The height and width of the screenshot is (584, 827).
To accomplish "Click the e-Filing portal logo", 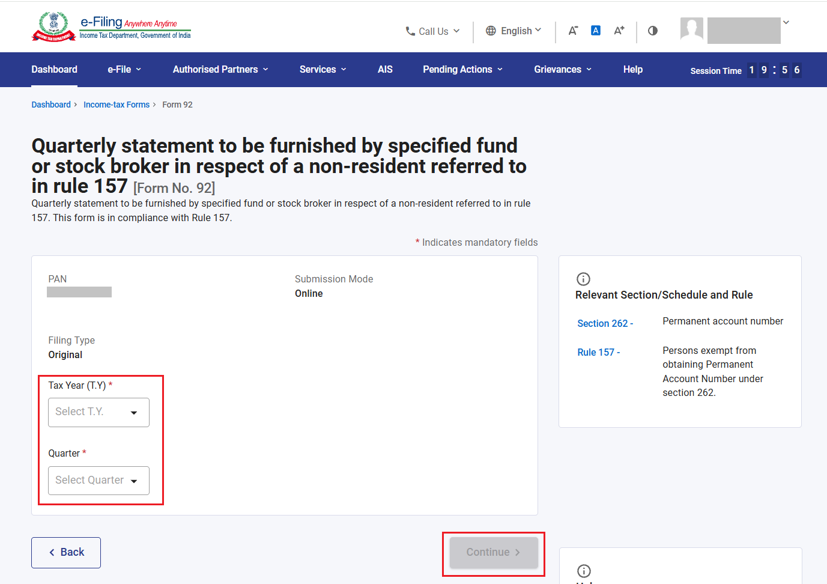I will click(111, 27).
